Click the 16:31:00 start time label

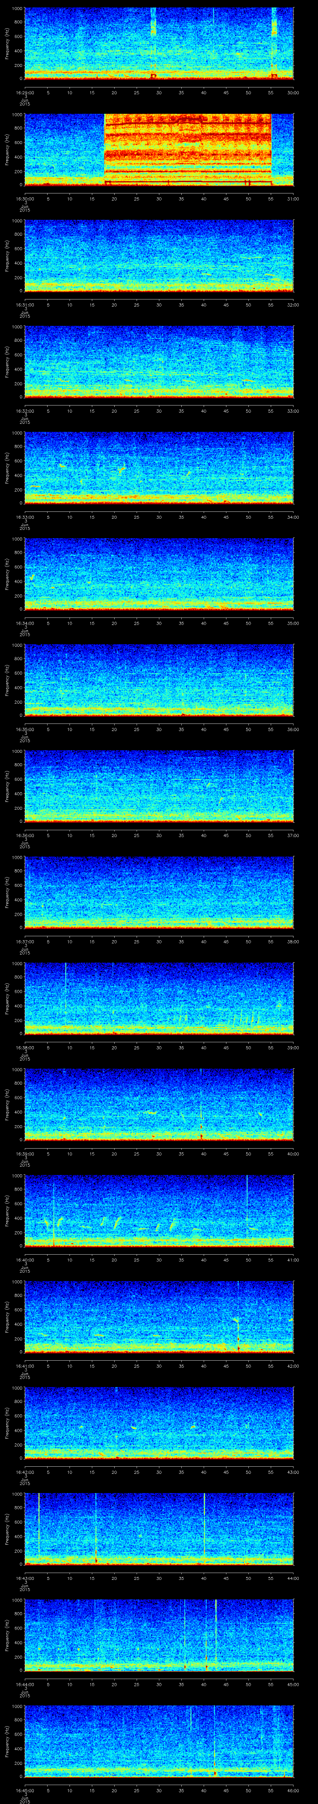pyautogui.click(x=25, y=305)
